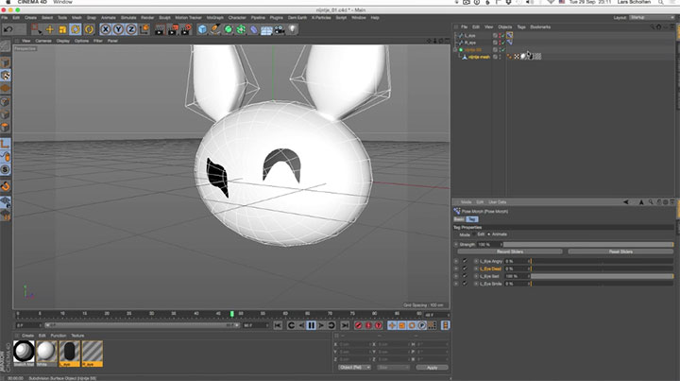This screenshot has height=381, width=680.
Task: Switch to the Tag tab
Action: 472,219
